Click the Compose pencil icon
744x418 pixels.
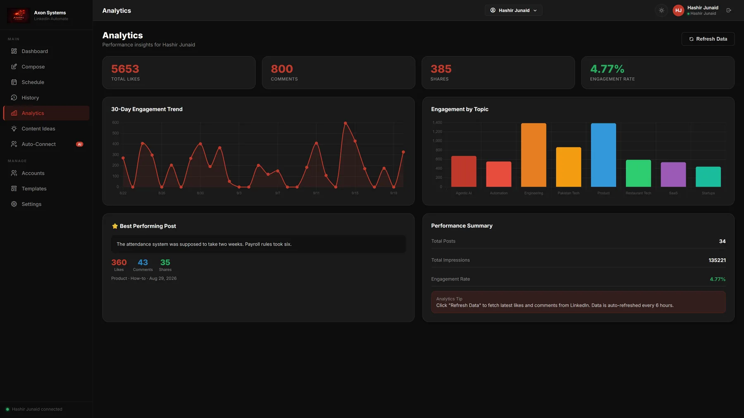point(14,66)
